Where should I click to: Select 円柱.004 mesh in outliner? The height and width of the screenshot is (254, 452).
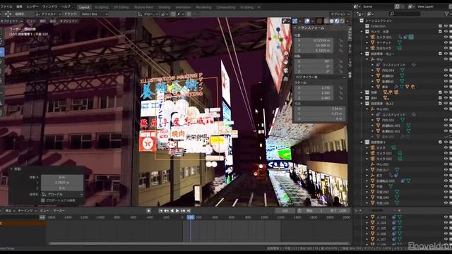[388, 71]
